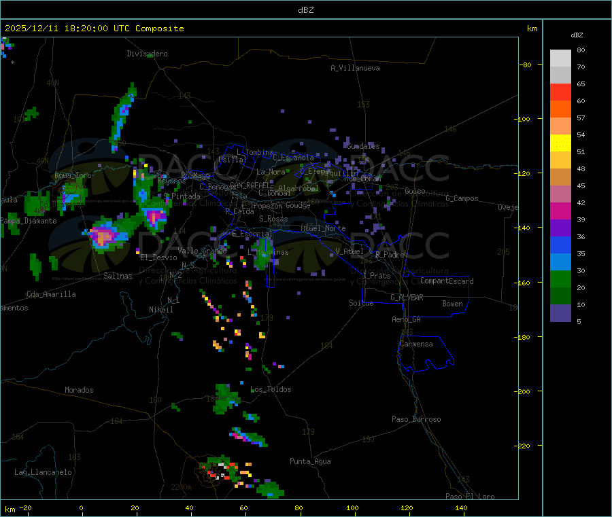Select the Paso_Barroso label
The width and height of the screenshot is (612, 517).
click(416, 419)
